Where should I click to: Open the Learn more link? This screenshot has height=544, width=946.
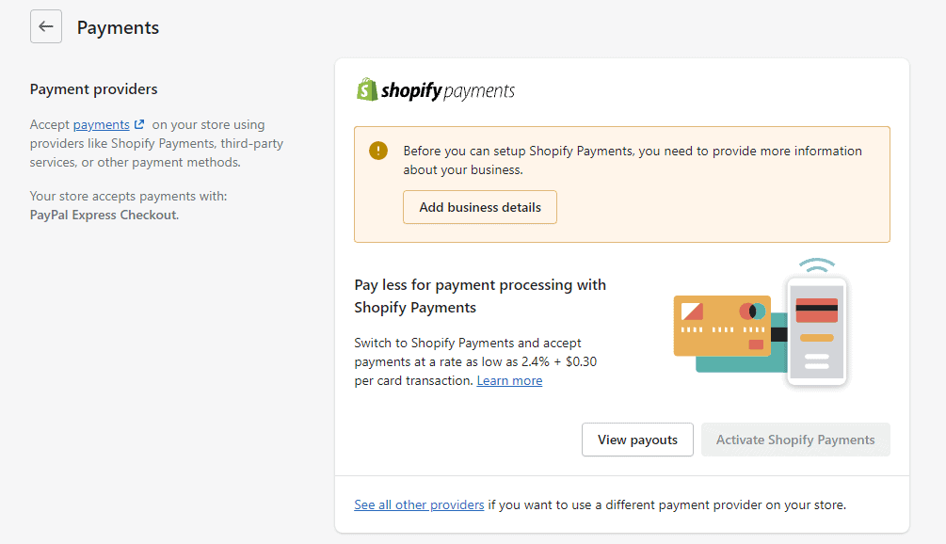coord(508,380)
